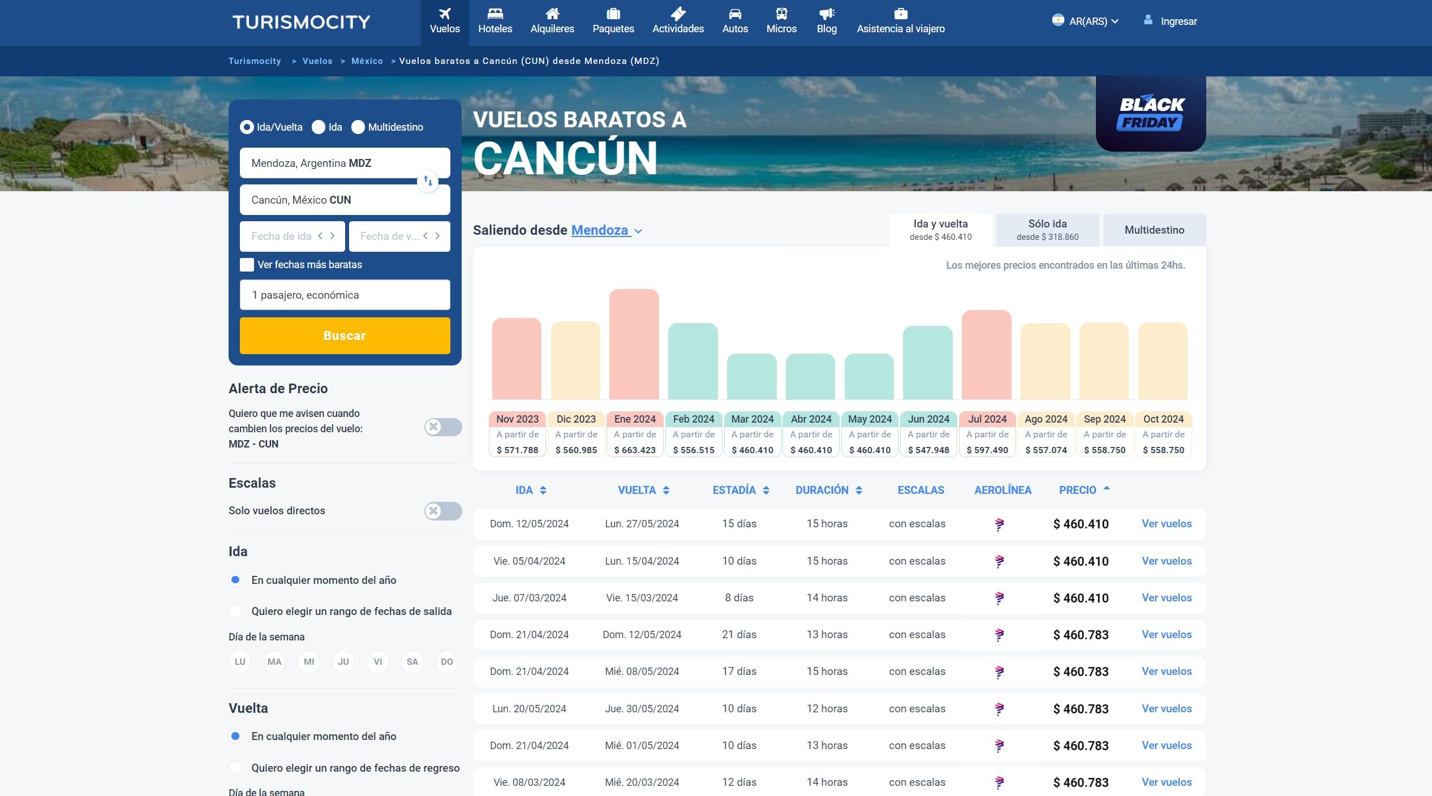This screenshot has height=796, width=1432.
Task: Click Ver vuelos for the 12/05/2024 flight
Action: 1167,523
